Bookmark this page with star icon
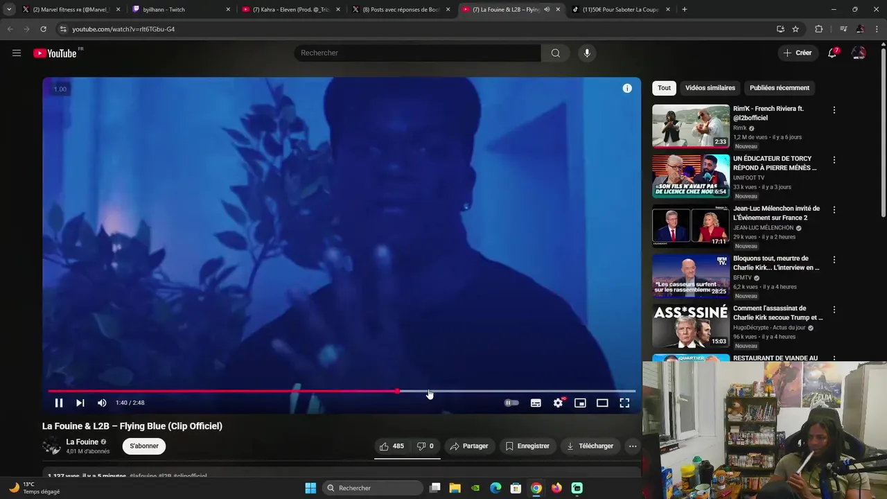 (x=796, y=29)
